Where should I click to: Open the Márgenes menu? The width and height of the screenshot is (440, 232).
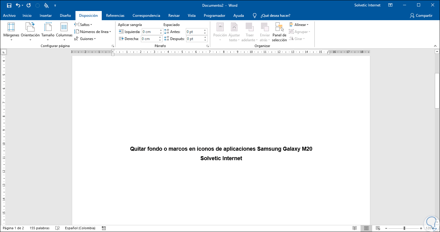click(11, 32)
